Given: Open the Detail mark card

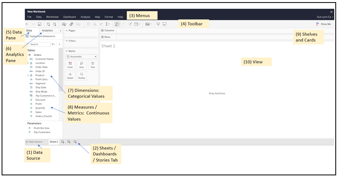Looking at the screenshot, I should point(70,76).
